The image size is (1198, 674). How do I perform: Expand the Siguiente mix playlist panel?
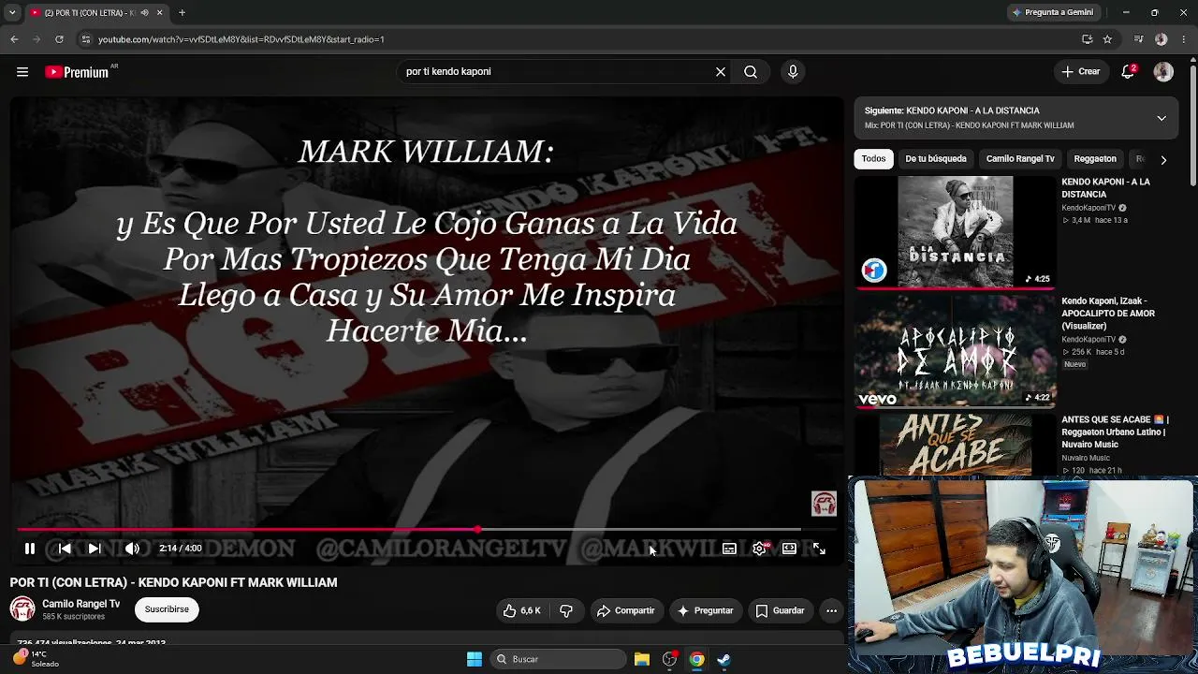tap(1161, 118)
